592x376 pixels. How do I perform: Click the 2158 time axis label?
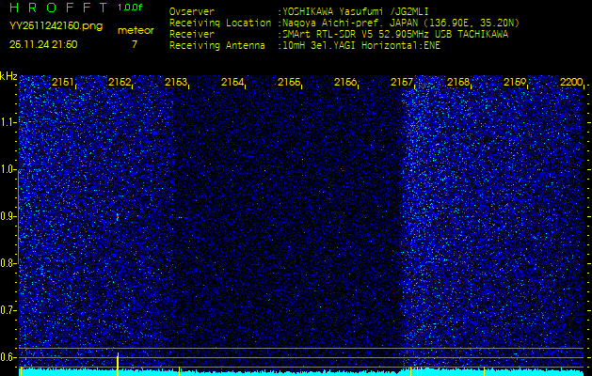[x=458, y=82]
